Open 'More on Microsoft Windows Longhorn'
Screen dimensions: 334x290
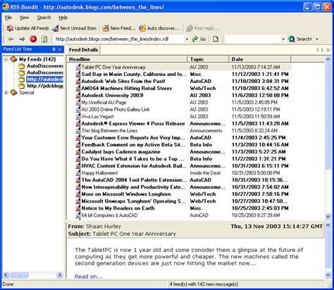(x=126, y=194)
